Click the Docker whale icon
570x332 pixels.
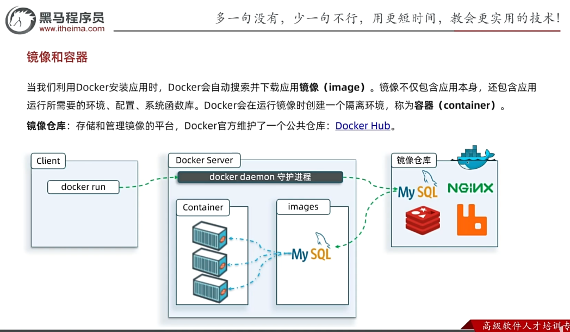click(x=474, y=157)
